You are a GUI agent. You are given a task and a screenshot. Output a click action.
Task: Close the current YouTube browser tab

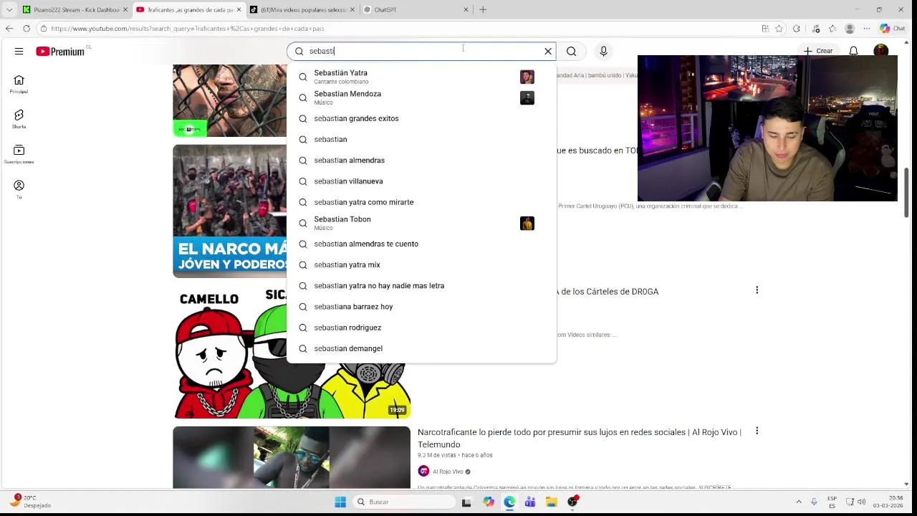(x=239, y=9)
